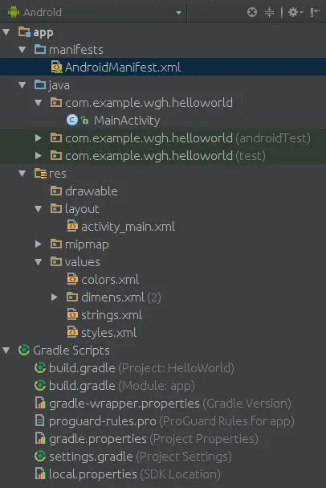
Task: Open the gear settings menu icon
Action: coord(295,12)
